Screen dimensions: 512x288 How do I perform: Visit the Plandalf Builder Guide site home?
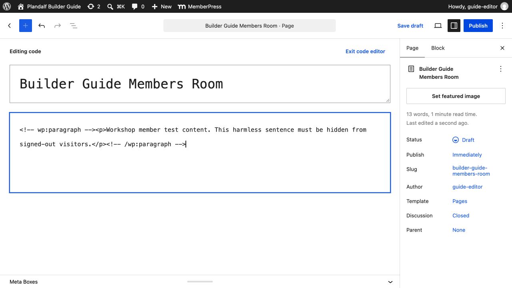pyautogui.click(x=49, y=6)
